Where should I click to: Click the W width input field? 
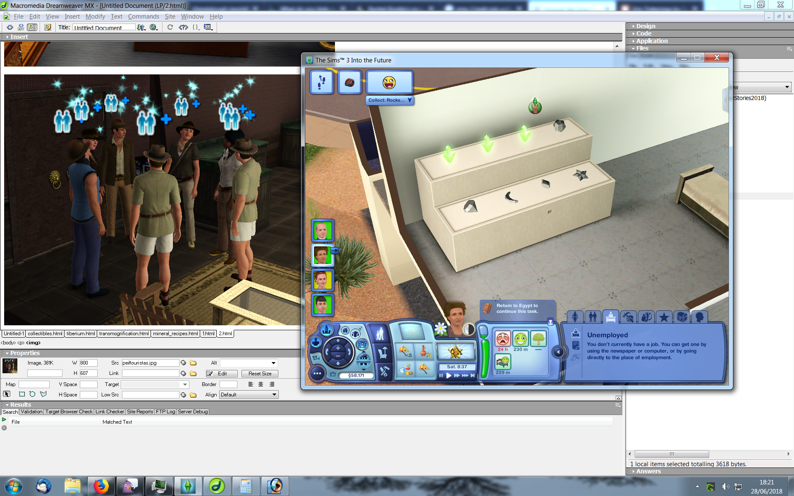[88, 363]
